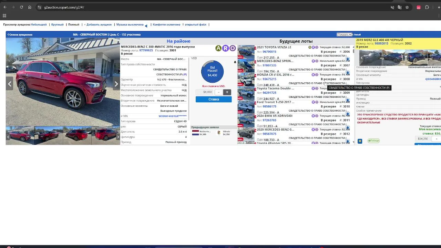441x248 pixels.
Task: Open lot 96291725 Tacoma link
Action: click(269, 93)
